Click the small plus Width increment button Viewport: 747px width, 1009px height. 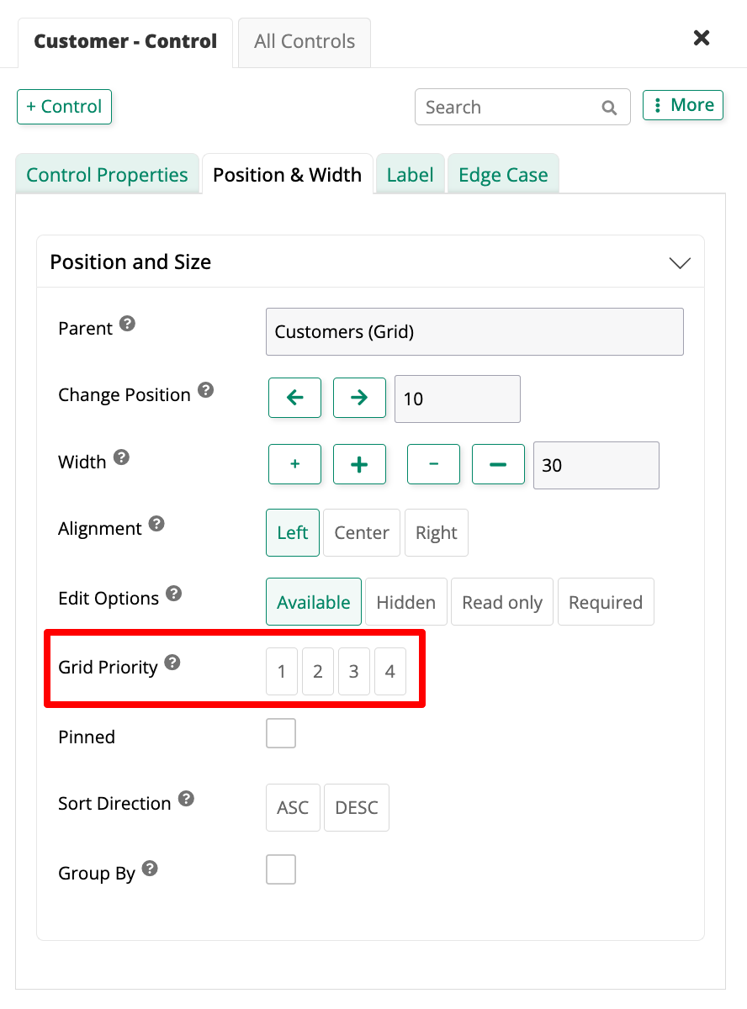coord(294,463)
